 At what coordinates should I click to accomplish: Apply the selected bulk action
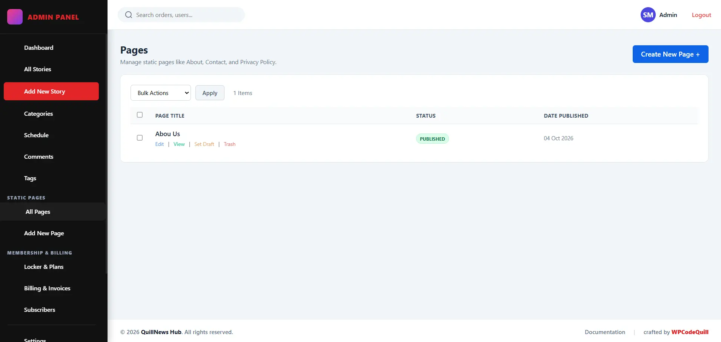(210, 93)
